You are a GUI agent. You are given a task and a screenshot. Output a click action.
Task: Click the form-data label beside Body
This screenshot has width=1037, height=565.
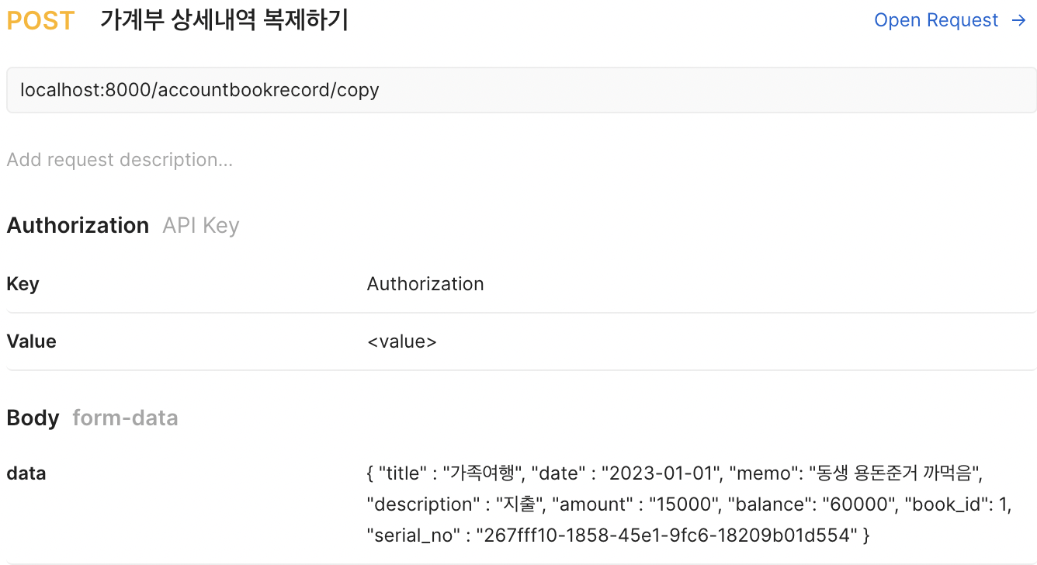[125, 418]
